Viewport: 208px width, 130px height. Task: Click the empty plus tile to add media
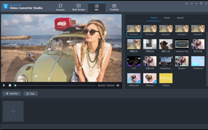tap(13, 111)
